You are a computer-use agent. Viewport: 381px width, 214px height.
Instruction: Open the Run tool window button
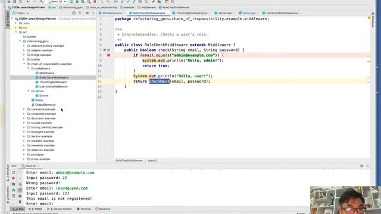[x=18, y=209]
